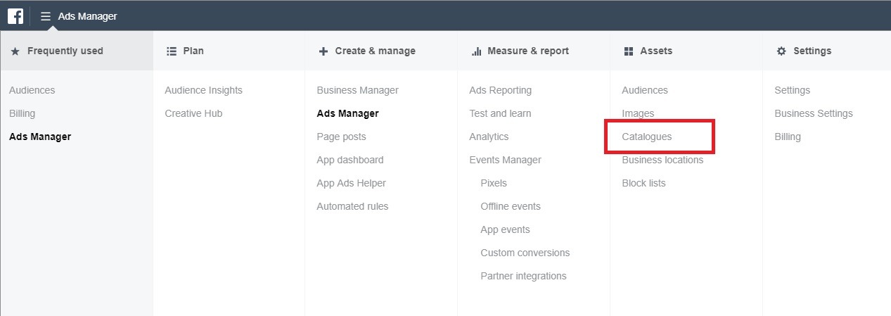The width and height of the screenshot is (891, 316).
Task: Toggle the hamburger menu icon
Action: [46, 16]
